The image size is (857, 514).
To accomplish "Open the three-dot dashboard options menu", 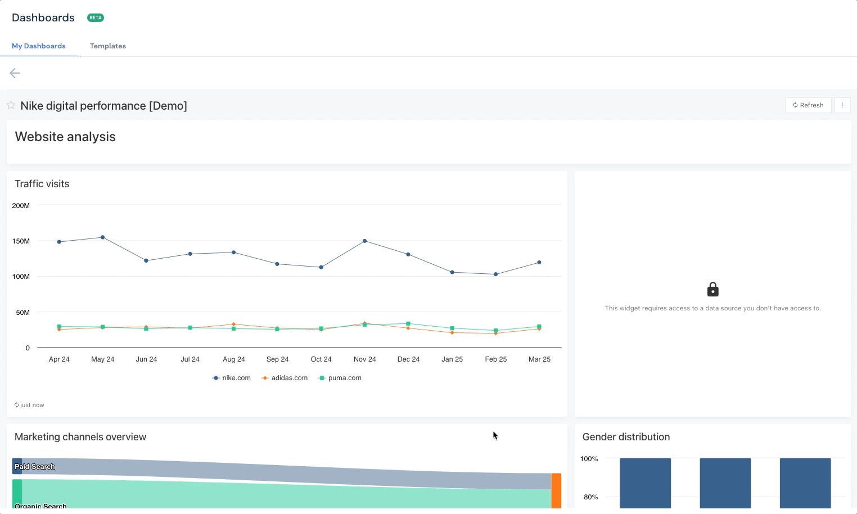I will pyautogui.click(x=842, y=105).
